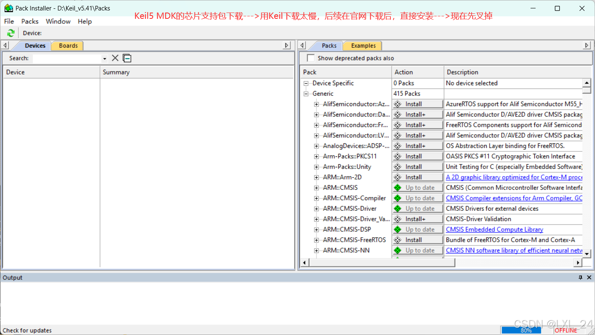Click Install+ for AlifSemiconductor::LV pack
The height and width of the screenshot is (335, 595).
418,136
